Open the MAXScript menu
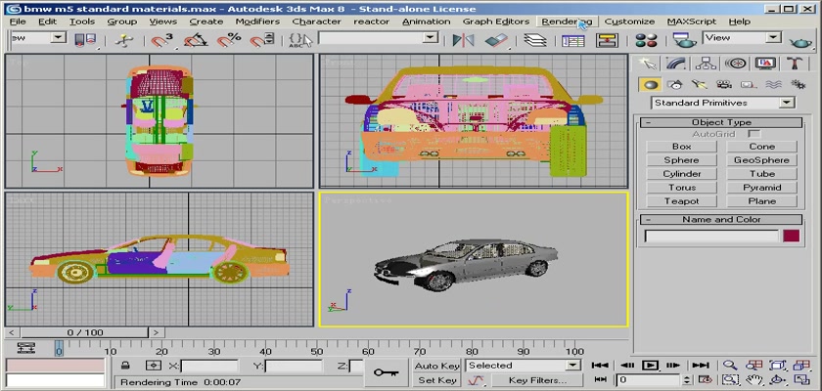The width and height of the screenshot is (822, 391). (692, 22)
